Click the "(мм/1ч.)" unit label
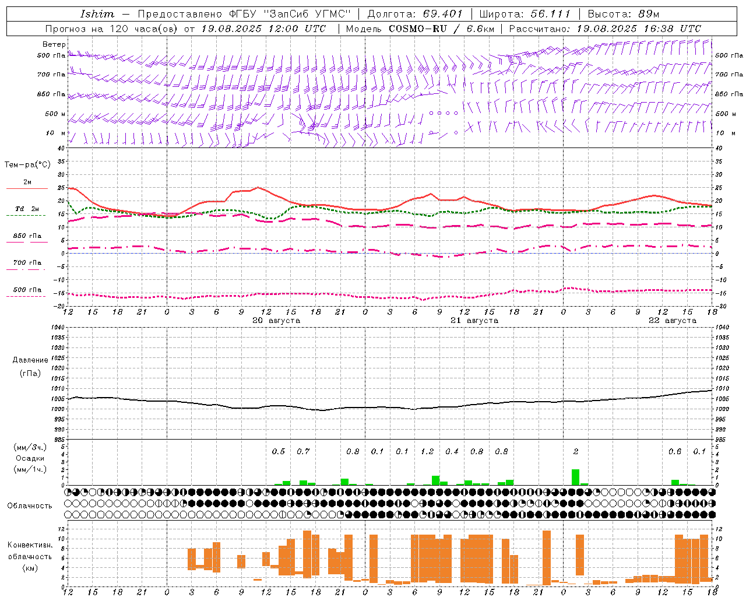The image size is (746, 597). click(x=30, y=469)
